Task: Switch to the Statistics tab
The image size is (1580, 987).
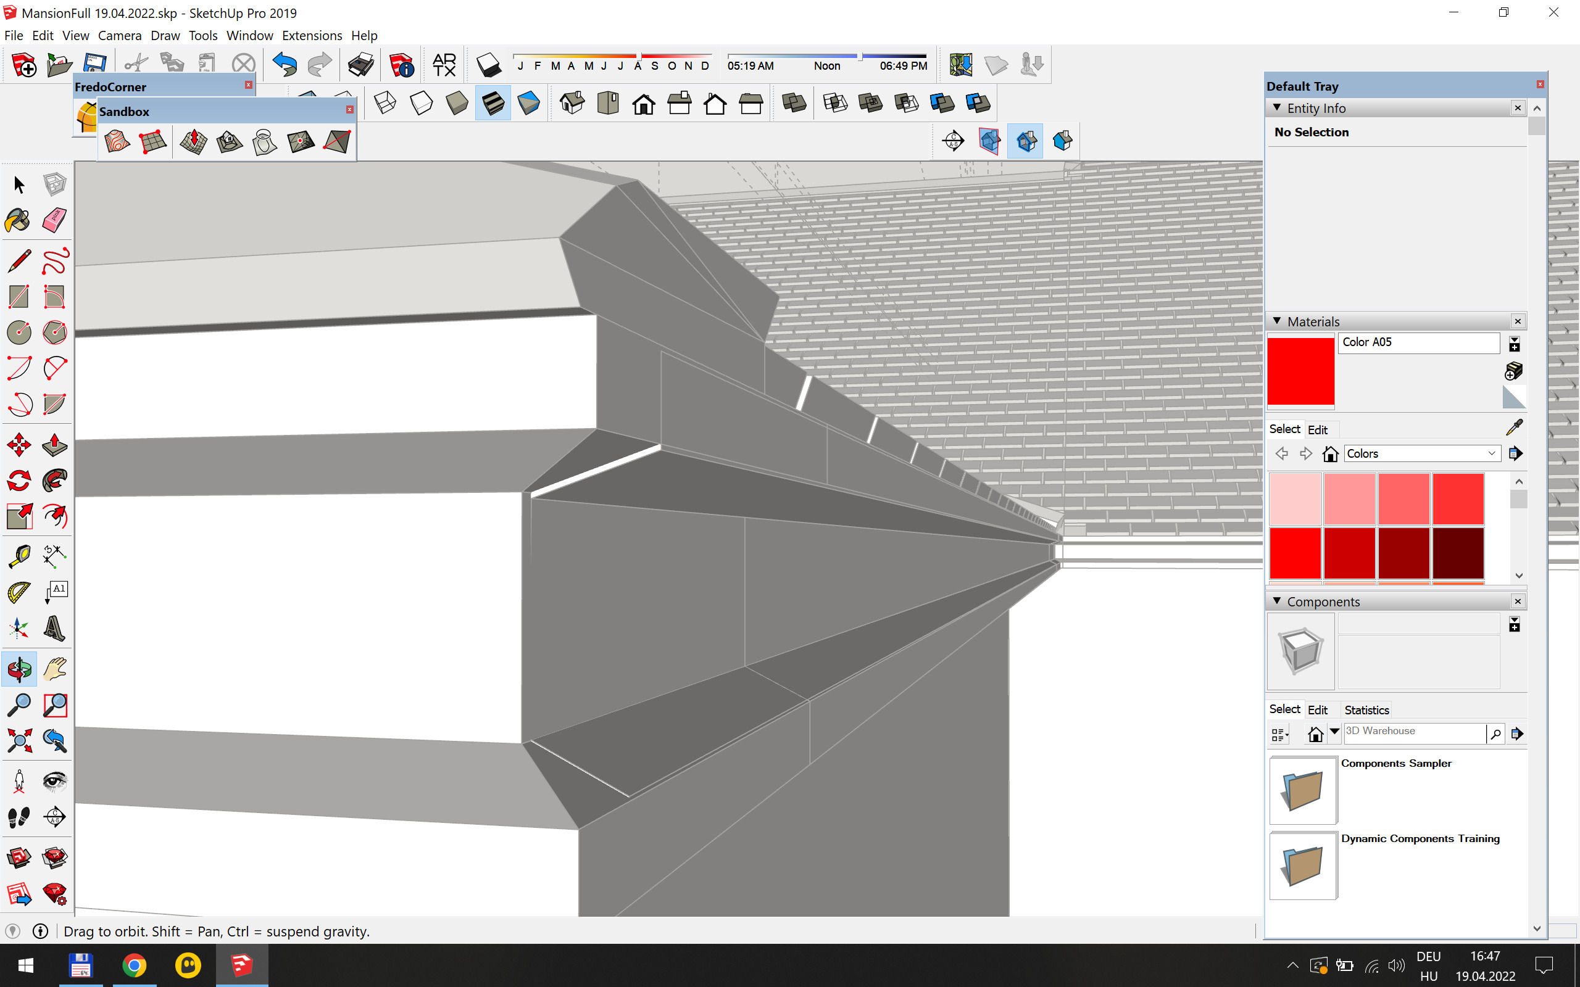Action: [1366, 709]
